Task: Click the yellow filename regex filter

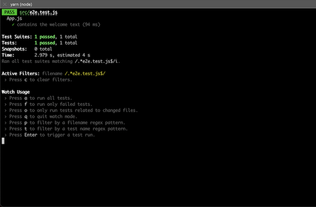Action: point(85,74)
